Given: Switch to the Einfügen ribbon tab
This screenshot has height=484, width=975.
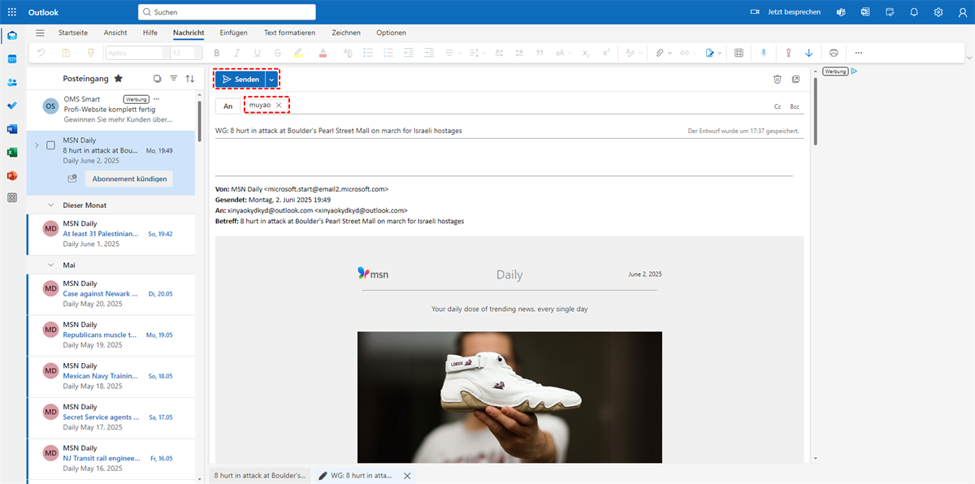Looking at the screenshot, I should point(233,32).
